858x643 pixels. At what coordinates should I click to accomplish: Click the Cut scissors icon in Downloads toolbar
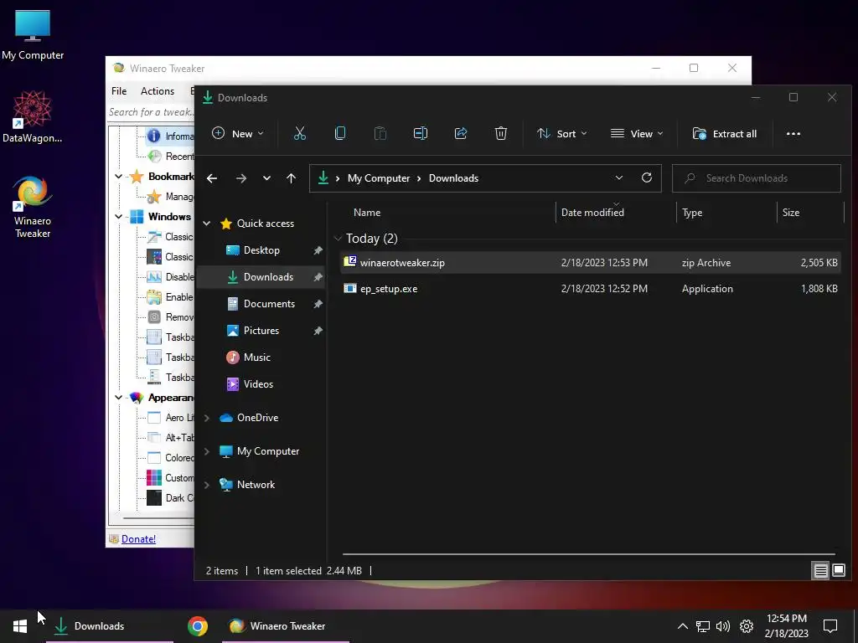[x=299, y=133]
